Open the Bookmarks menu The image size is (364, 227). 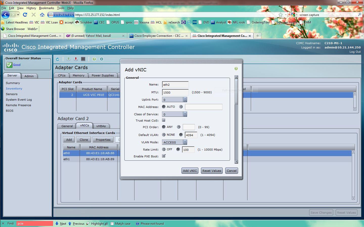(47, 8)
